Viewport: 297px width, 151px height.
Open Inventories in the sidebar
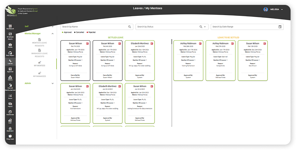coord(10,113)
